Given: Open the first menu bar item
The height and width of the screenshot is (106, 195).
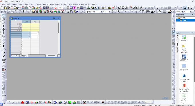Looking at the screenshot, I should pos(3,5).
